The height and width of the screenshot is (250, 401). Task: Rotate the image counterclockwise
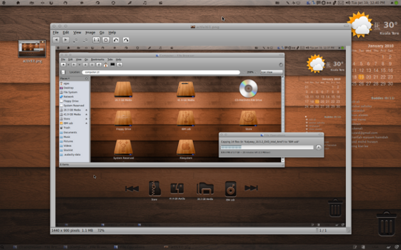[x=116, y=40]
